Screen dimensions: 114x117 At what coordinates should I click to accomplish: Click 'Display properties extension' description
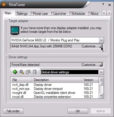click(x=52, y=97)
